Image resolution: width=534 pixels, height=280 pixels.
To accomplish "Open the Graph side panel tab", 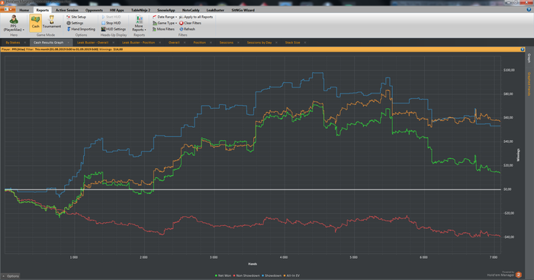I will click(x=529, y=58).
